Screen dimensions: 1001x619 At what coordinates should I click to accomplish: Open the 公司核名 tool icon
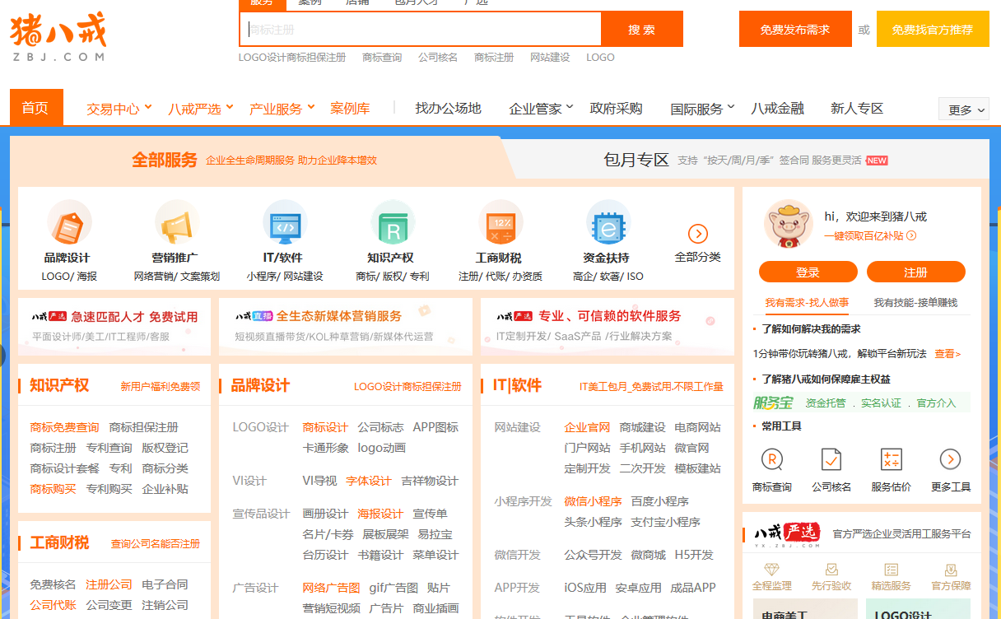coord(831,459)
